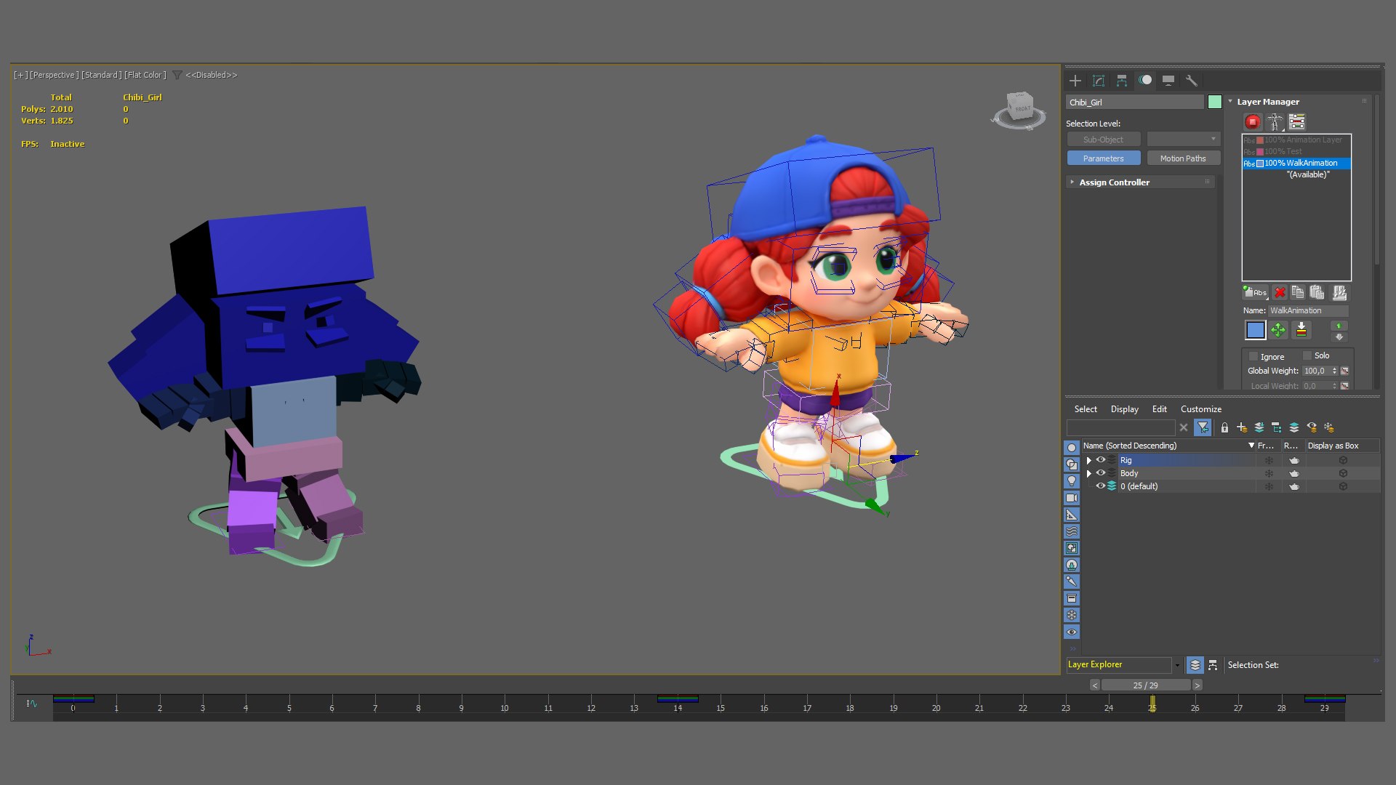The width and height of the screenshot is (1396, 785).
Task: Lock cell editing with the padlock icon
Action: point(1224,427)
